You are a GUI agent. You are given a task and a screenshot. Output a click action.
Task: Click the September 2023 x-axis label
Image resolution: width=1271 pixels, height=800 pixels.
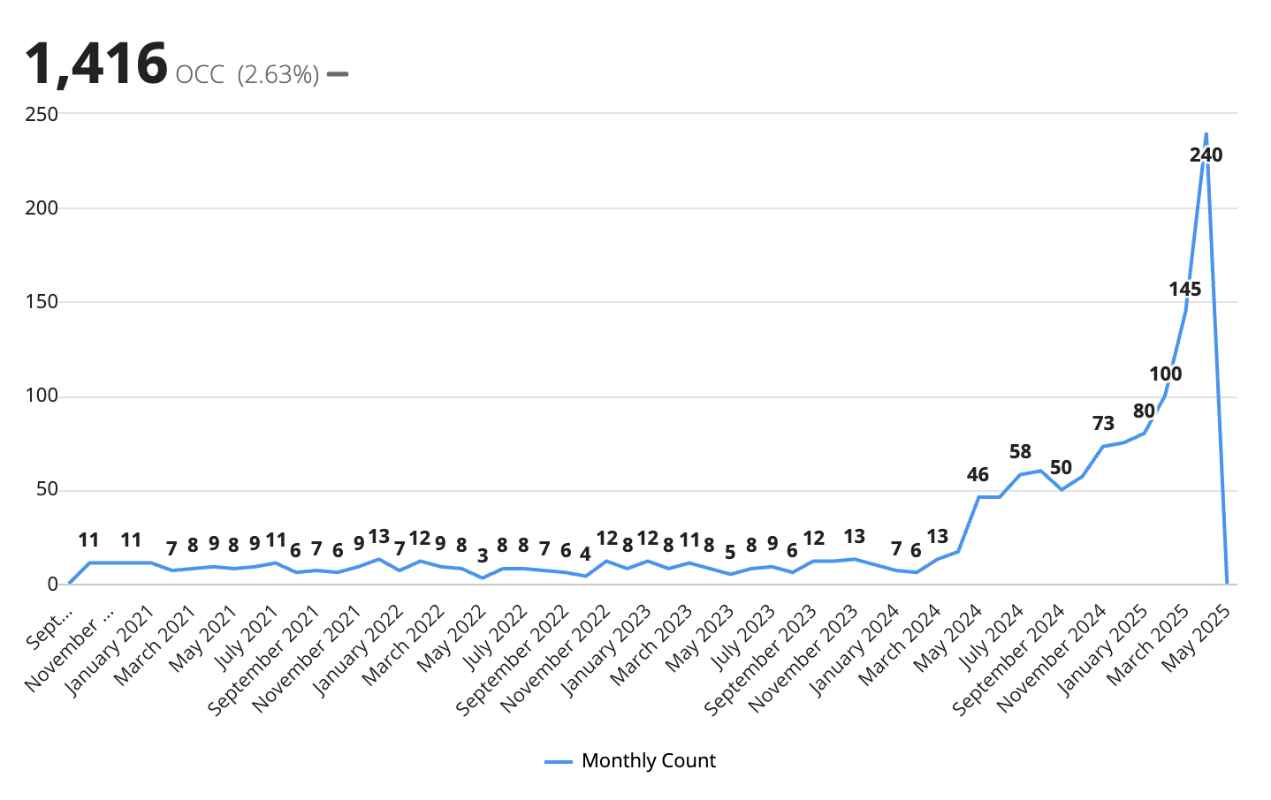click(x=759, y=660)
